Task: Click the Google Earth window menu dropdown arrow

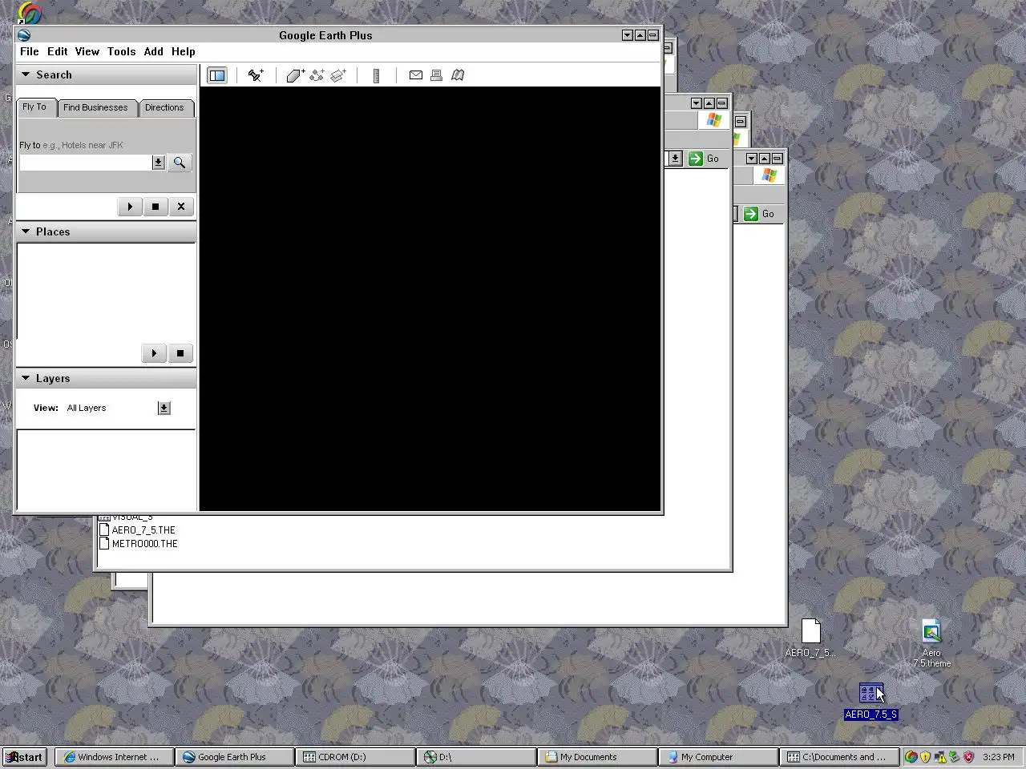Action: pos(628,35)
